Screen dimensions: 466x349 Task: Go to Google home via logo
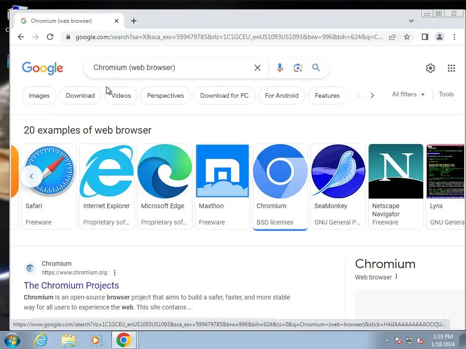click(42, 68)
